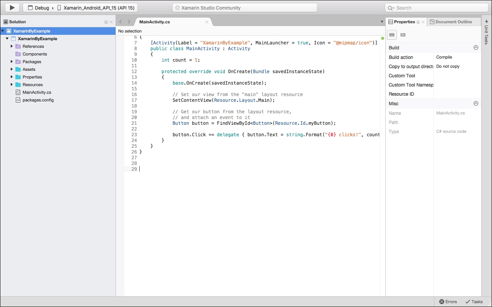Navigate back using the editor back arrow

pyautogui.click(x=120, y=22)
